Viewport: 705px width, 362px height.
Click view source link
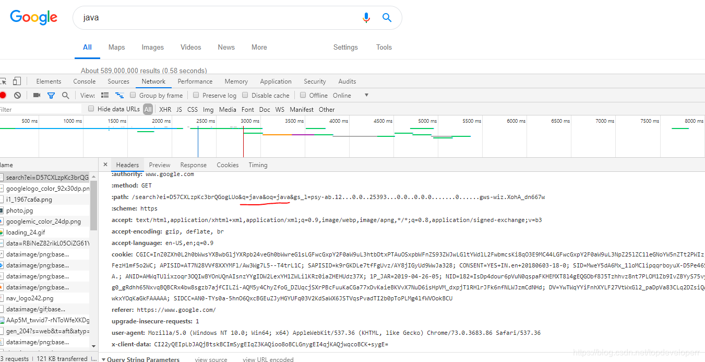tap(211, 359)
